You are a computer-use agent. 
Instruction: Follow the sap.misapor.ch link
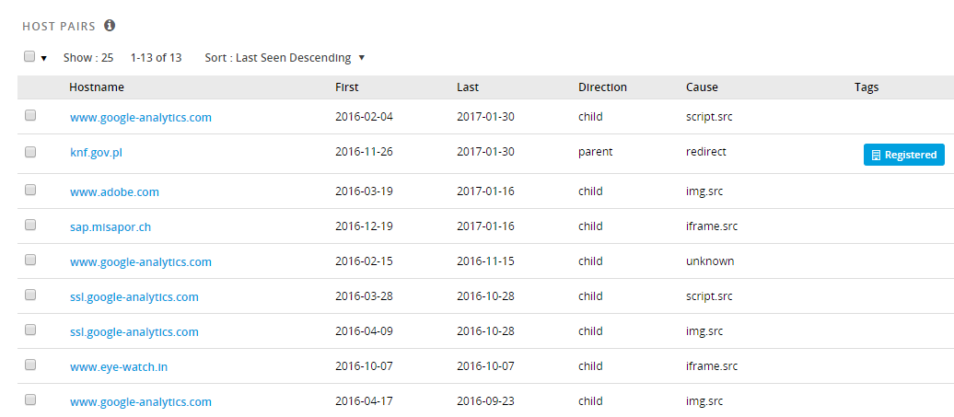(111, 227)
